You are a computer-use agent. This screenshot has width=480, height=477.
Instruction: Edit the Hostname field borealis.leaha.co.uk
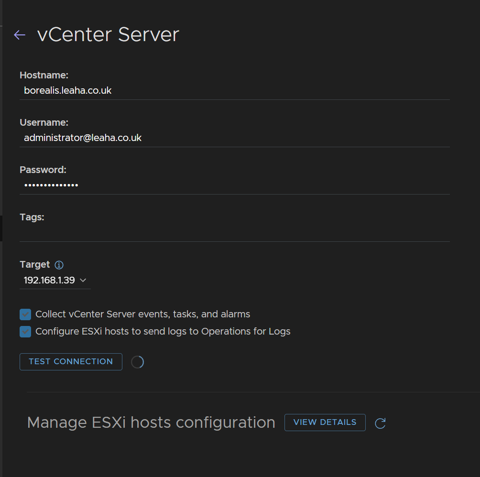click(234, 90)
